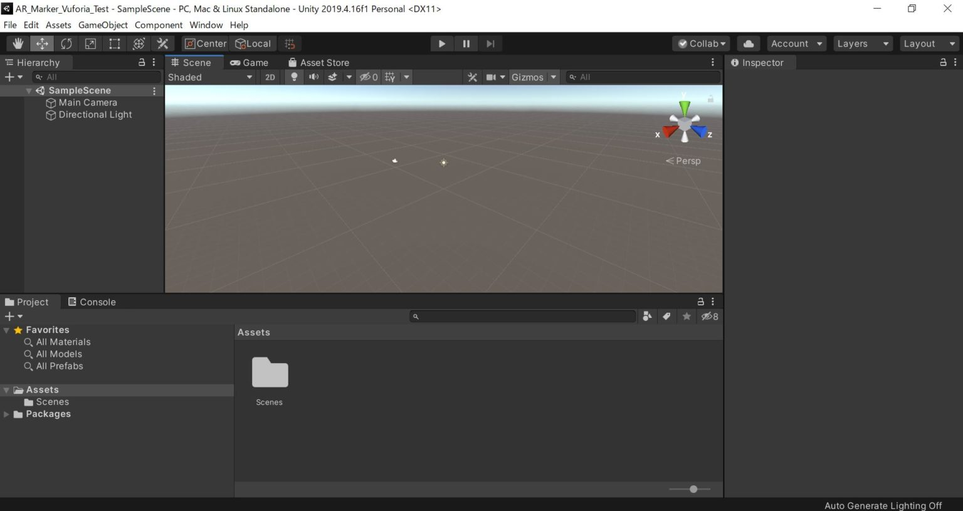963x511 pixels.
Task: Open the Shaded draw mode dropdown
Action: click(210, 76)
